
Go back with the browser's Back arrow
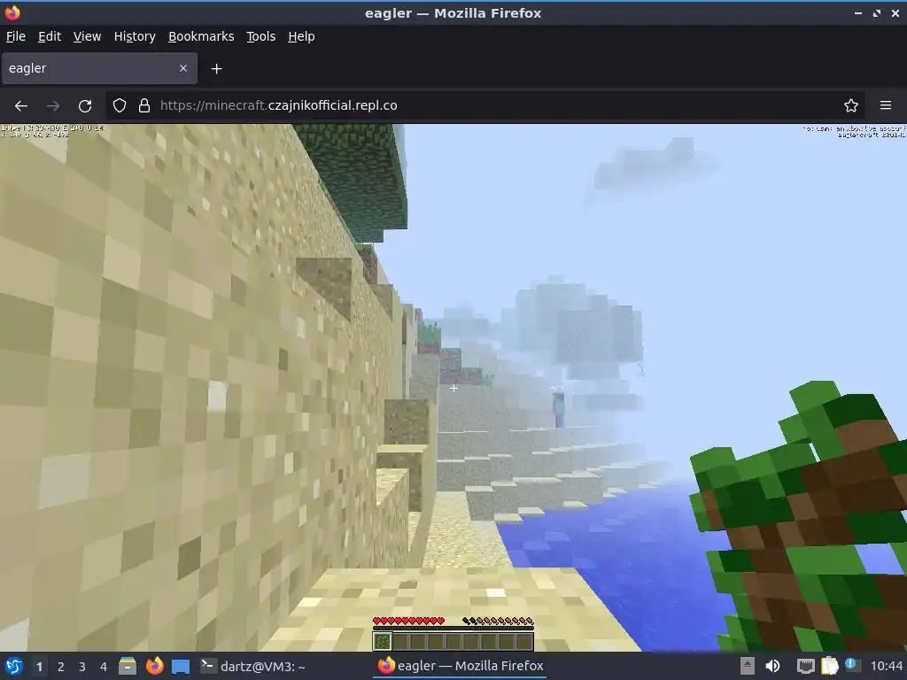(x=21, y=106)
